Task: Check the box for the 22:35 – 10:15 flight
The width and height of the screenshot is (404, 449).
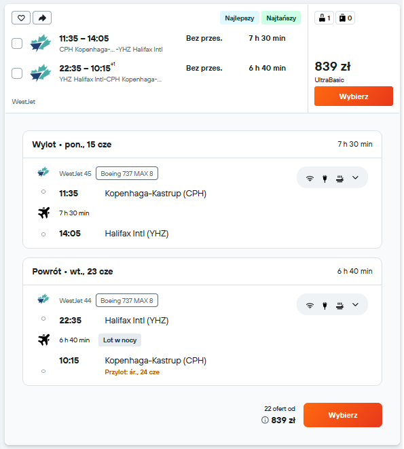Action: pos(17,73)
